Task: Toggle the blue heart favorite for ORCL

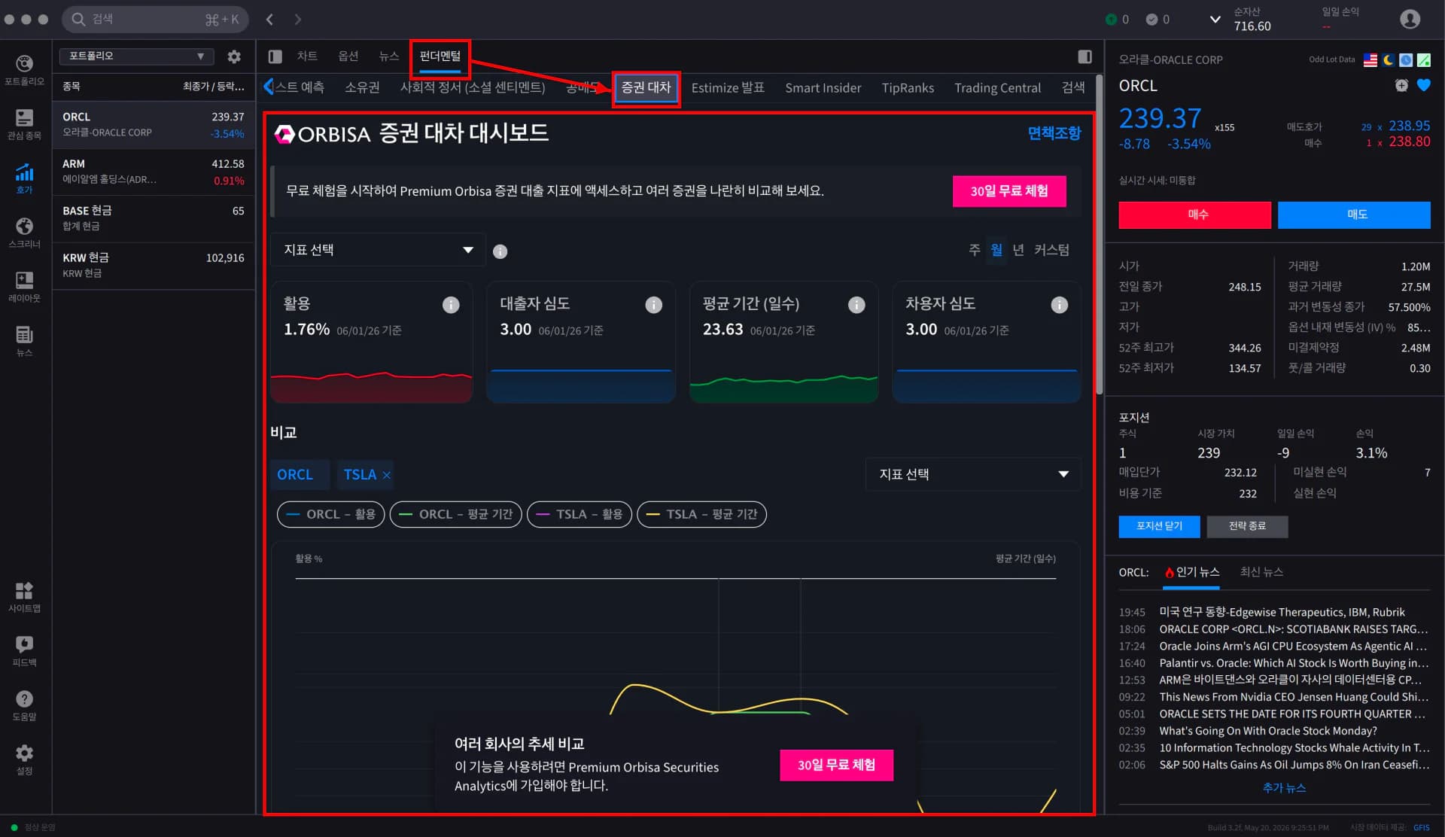Action: click(1424, 86)
